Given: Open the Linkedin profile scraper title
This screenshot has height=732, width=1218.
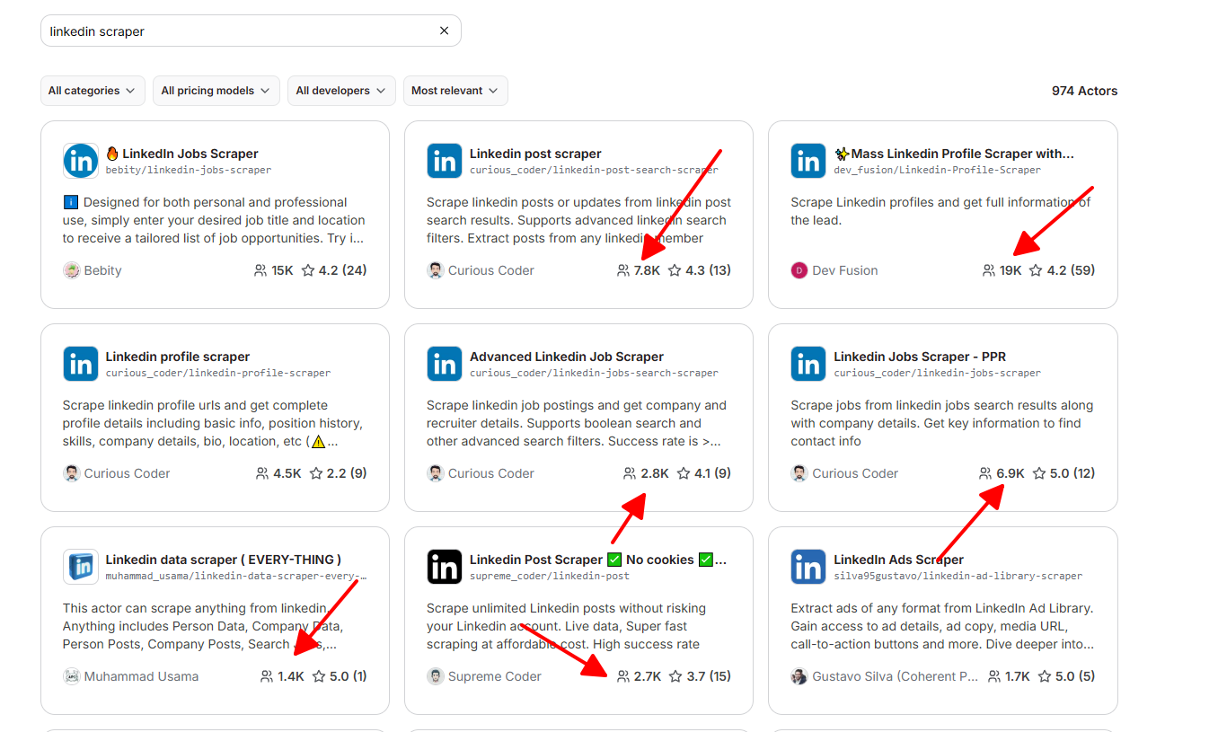Looking at the screenshot, I should (x=178, y=357).
